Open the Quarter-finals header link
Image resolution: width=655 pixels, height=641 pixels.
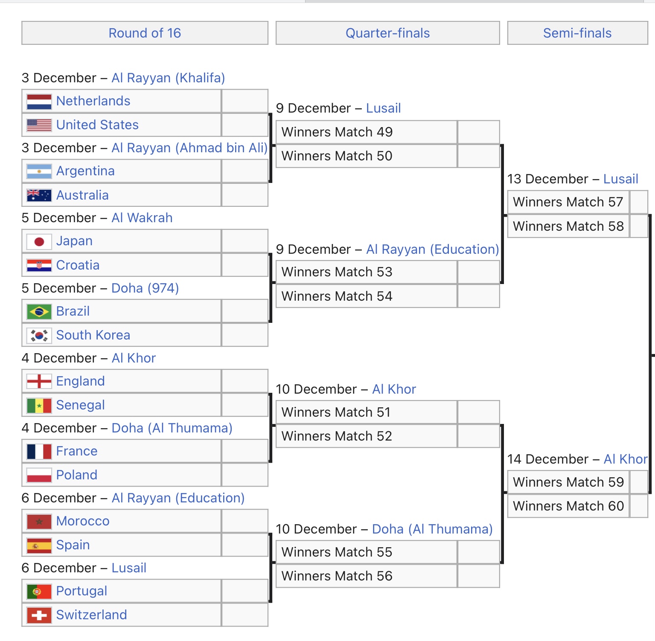coord(387,33)
